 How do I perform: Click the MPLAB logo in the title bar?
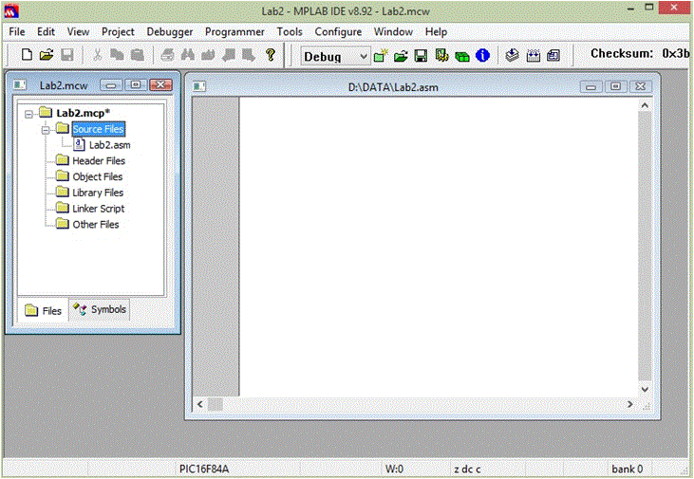coord(11,11)
